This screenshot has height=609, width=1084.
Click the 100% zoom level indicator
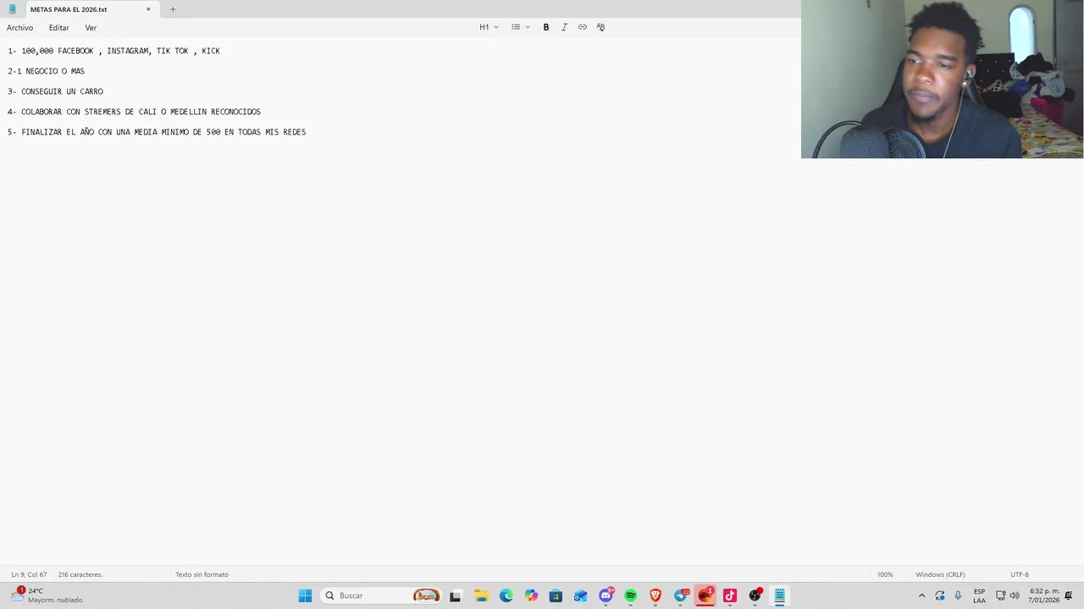pos(885,574)
